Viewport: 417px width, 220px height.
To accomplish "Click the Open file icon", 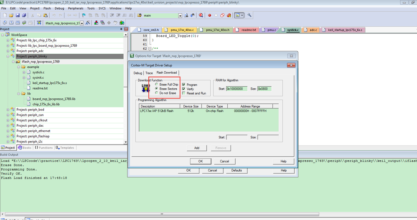I will [11, 15].
